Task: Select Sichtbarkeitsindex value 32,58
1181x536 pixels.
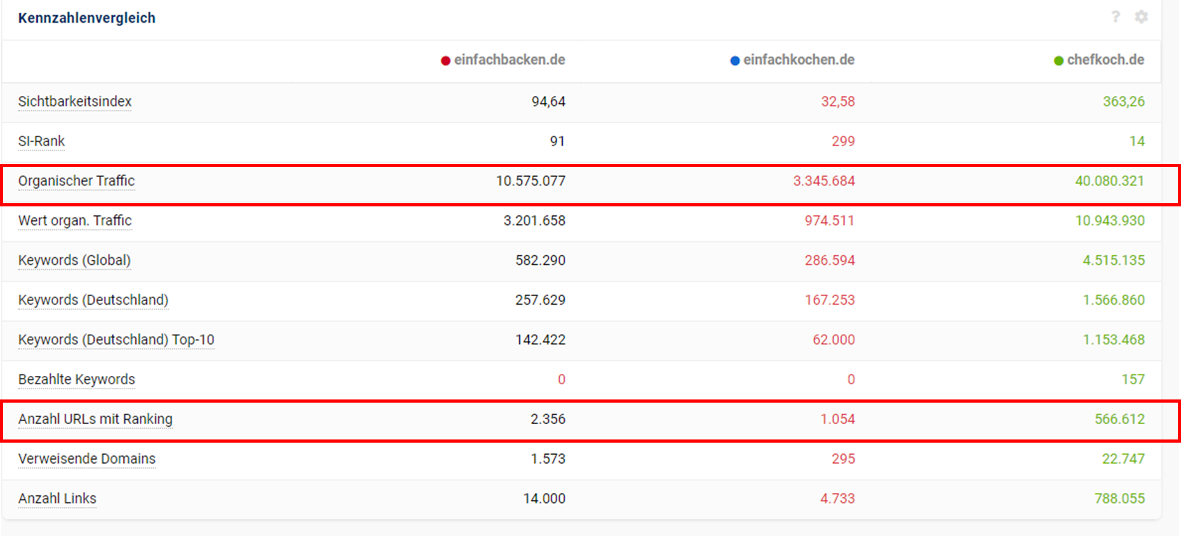Action: 838,102
